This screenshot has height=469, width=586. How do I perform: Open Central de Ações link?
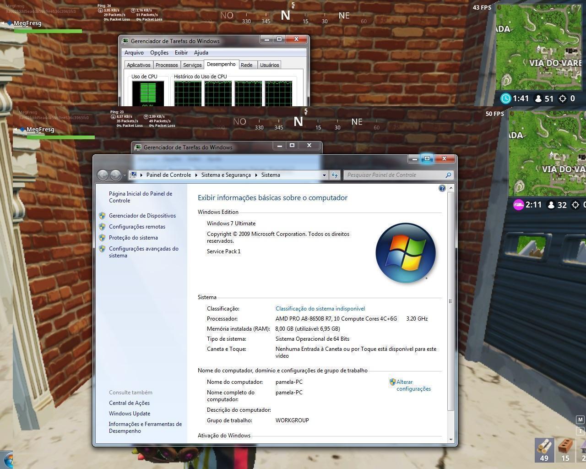click(129, 403)
